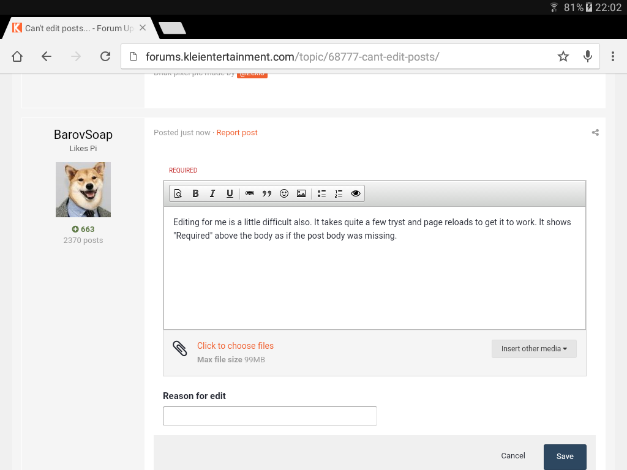Insert a numbered list
The image size is (627, 470).
point(339,193)
